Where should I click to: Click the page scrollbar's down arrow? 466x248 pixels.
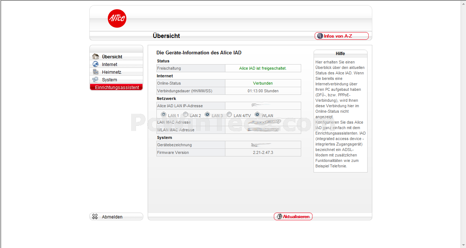coord(463,245)
